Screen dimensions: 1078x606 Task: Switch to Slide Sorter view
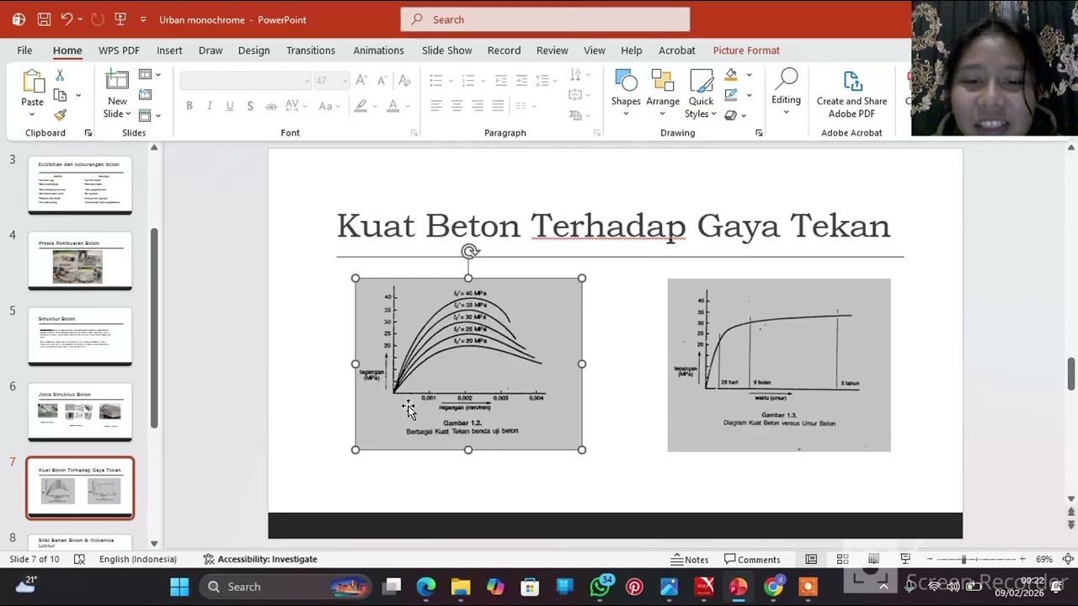(x=842, y=559)
